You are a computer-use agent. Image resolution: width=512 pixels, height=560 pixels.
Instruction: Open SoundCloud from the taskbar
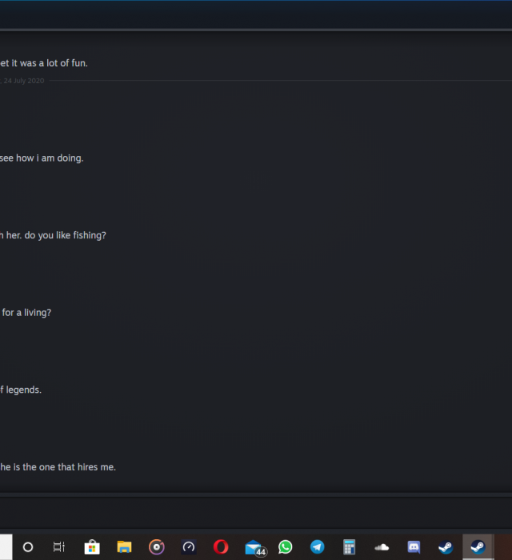pos(382,547)
